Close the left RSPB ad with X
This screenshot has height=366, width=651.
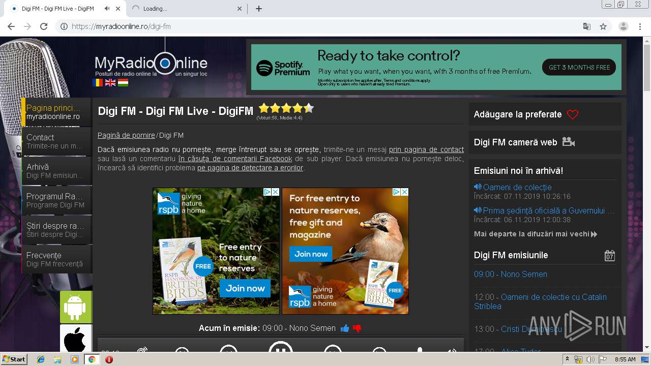click(275, 192)
